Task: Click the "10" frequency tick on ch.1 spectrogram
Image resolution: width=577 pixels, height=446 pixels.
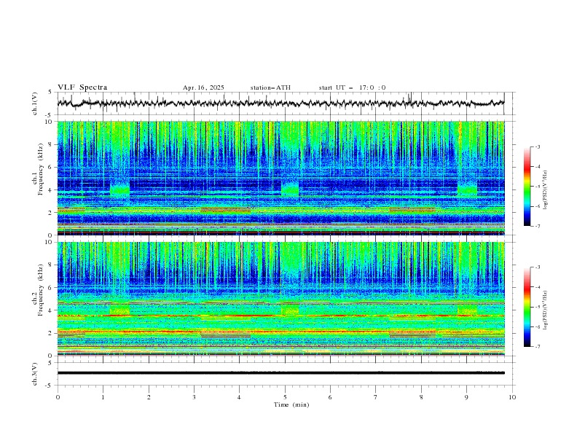Action: (49, 122)
